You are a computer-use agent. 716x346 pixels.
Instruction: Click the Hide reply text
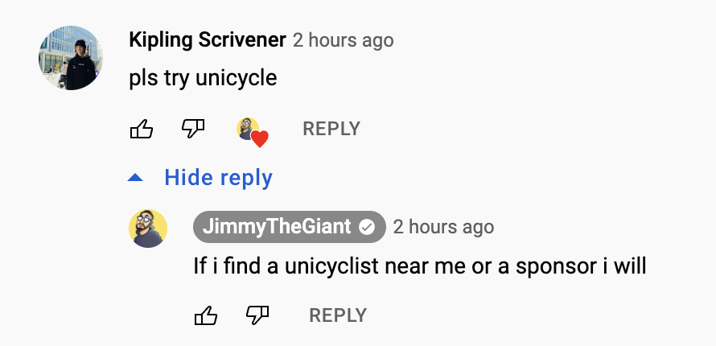tap(218, 178)
